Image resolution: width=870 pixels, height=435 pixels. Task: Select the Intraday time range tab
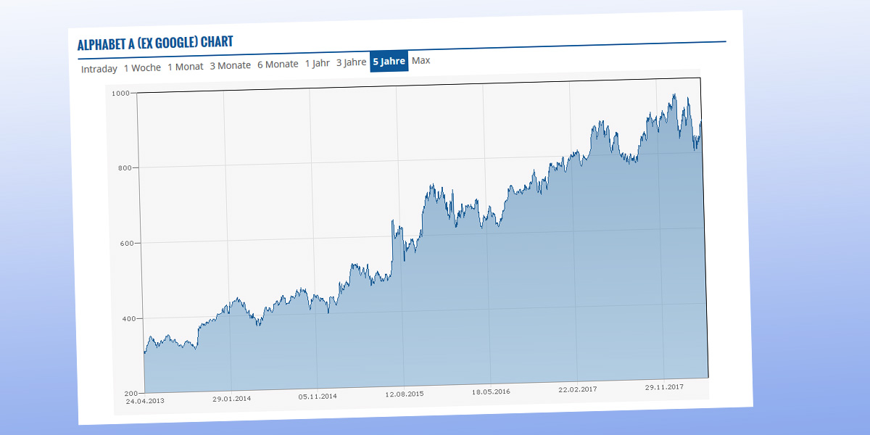99,69
